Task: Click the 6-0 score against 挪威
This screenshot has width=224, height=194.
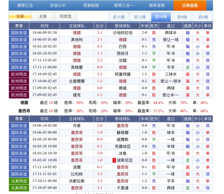Action: pos(100,88)
